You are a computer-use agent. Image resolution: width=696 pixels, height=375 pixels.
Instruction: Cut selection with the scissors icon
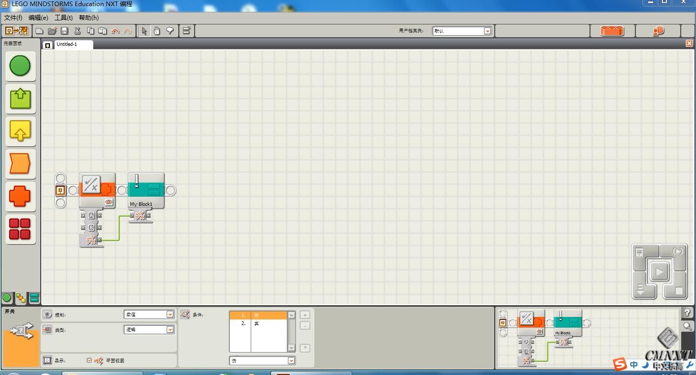(77, 31)
